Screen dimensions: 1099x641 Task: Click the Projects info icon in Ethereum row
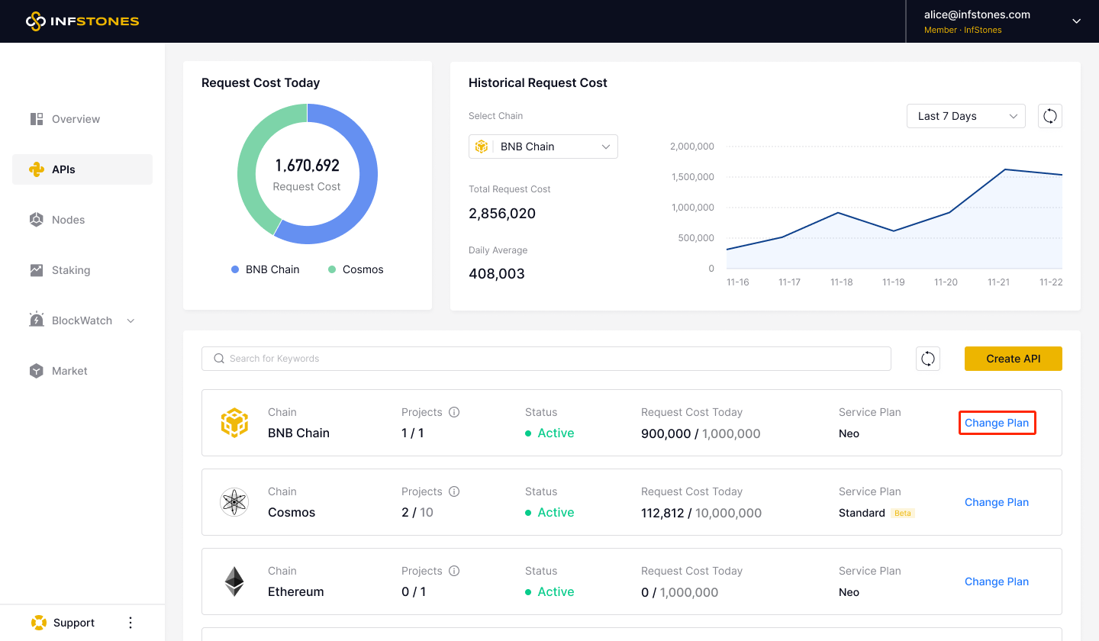454,571
